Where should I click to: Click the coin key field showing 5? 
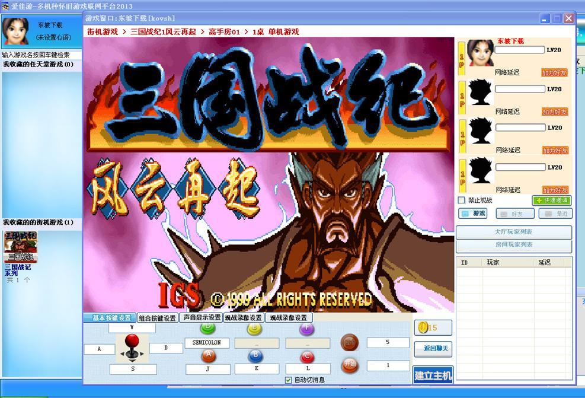[x=388, y=342]
